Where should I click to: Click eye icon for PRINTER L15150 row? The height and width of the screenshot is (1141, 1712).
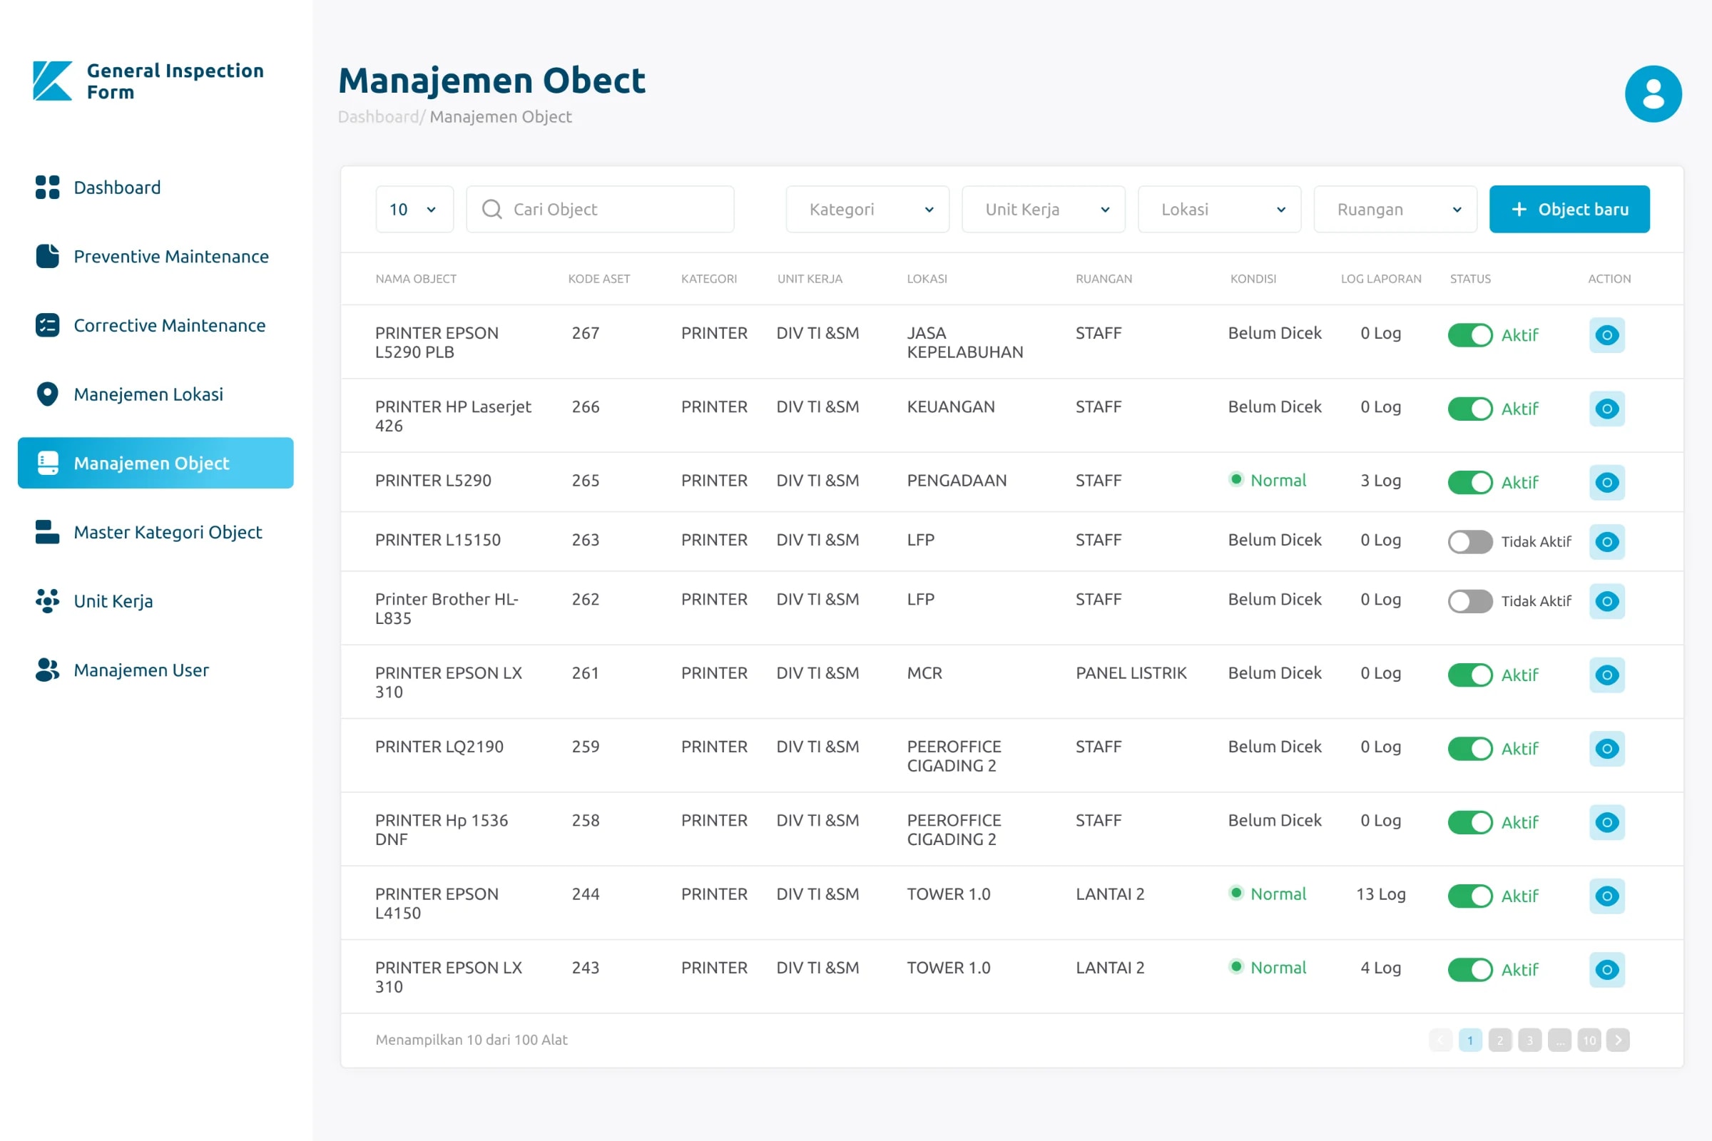[1606, 541]
